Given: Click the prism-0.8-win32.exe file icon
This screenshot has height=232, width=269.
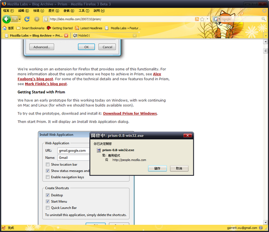Looking at the screenshot, I should [99, 150].
